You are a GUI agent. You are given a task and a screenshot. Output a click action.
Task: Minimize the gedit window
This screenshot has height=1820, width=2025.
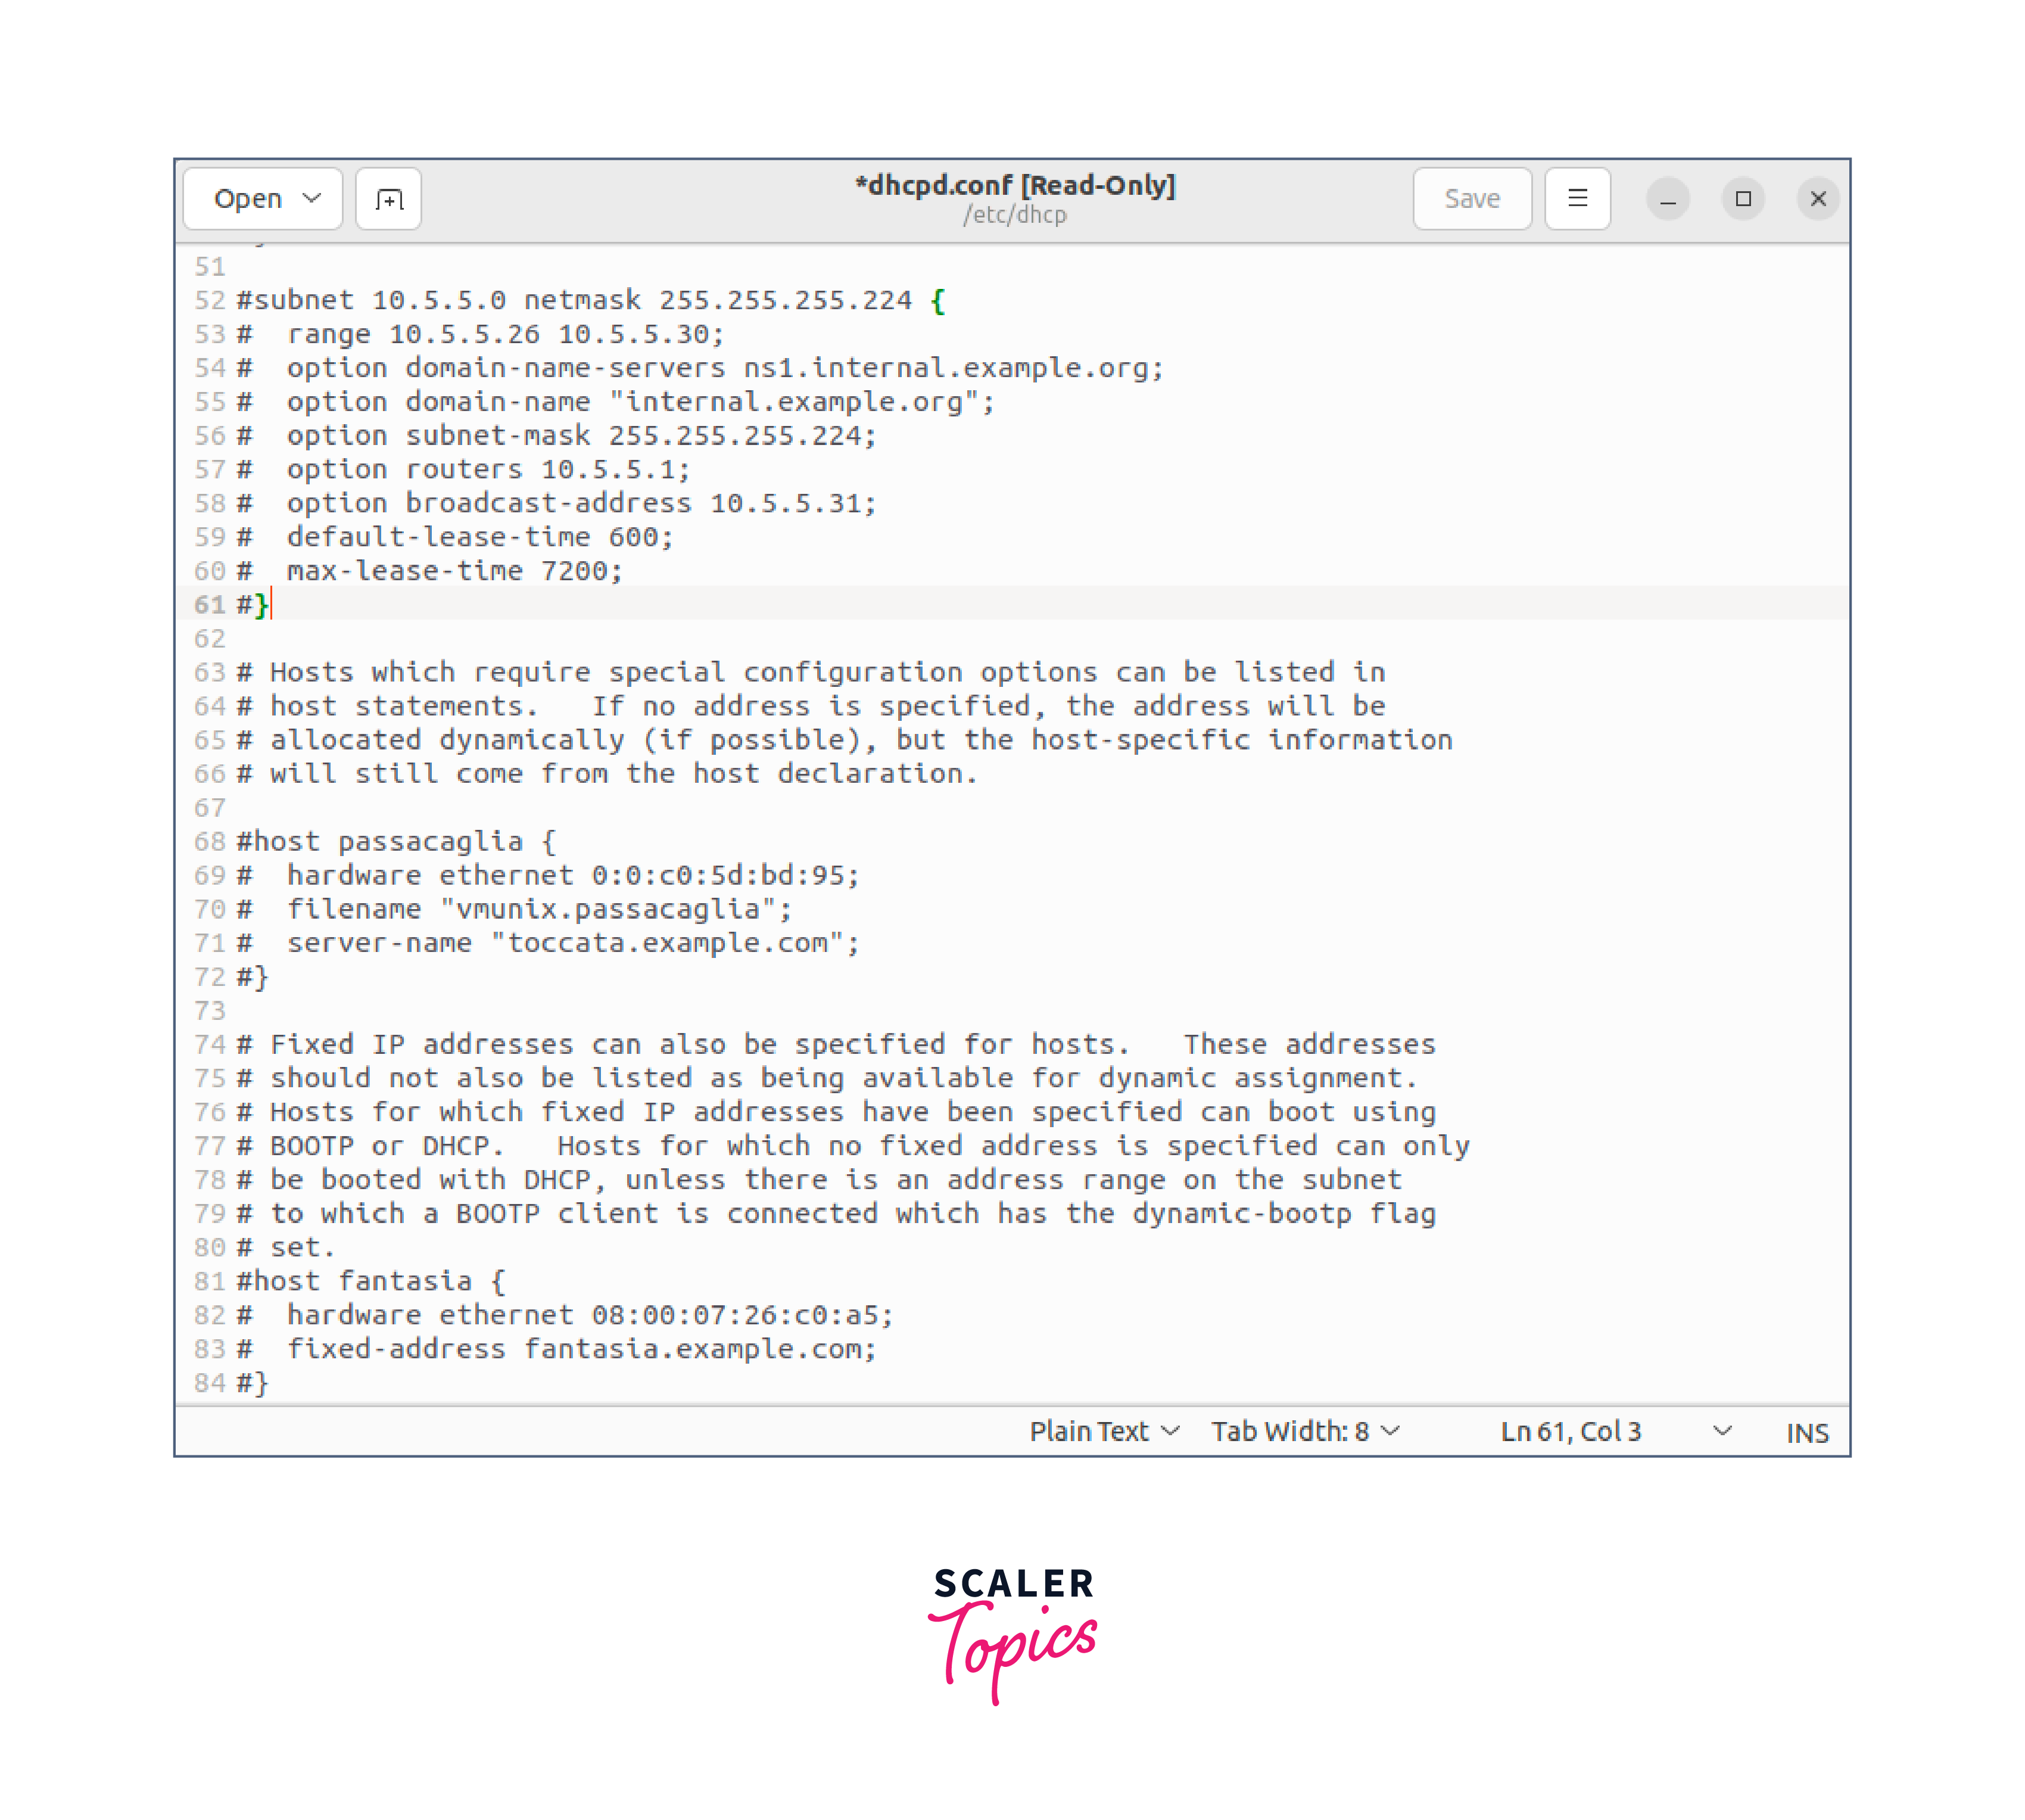tap(1667, 199)
